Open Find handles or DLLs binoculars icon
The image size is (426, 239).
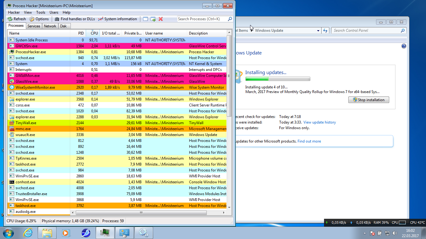click(x=57, y=19)
